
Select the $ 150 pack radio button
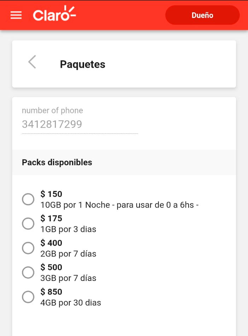click(x=28, y=199)
